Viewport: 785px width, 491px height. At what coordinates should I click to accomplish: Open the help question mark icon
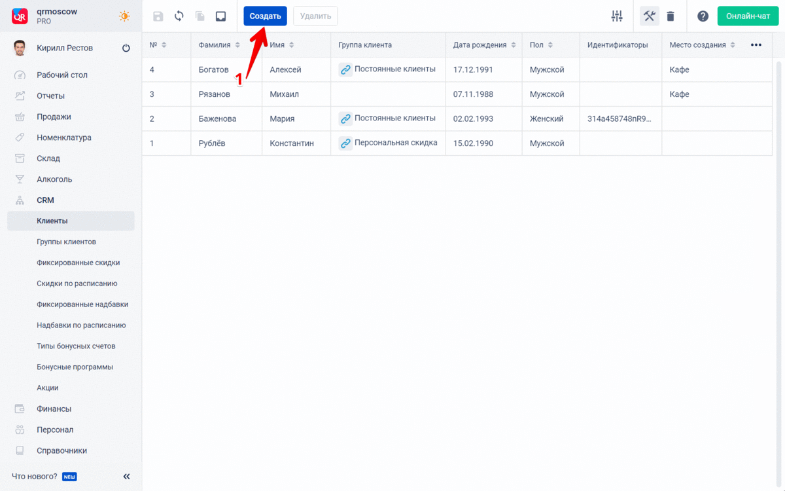(703, 16)
